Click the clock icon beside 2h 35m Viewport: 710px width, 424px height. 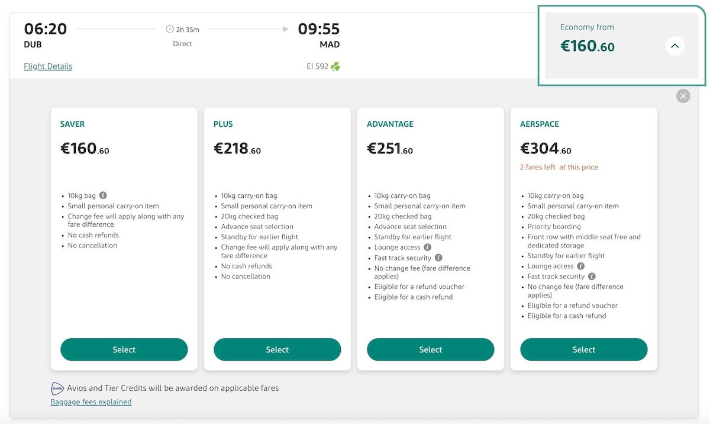(x=170, y=29)
